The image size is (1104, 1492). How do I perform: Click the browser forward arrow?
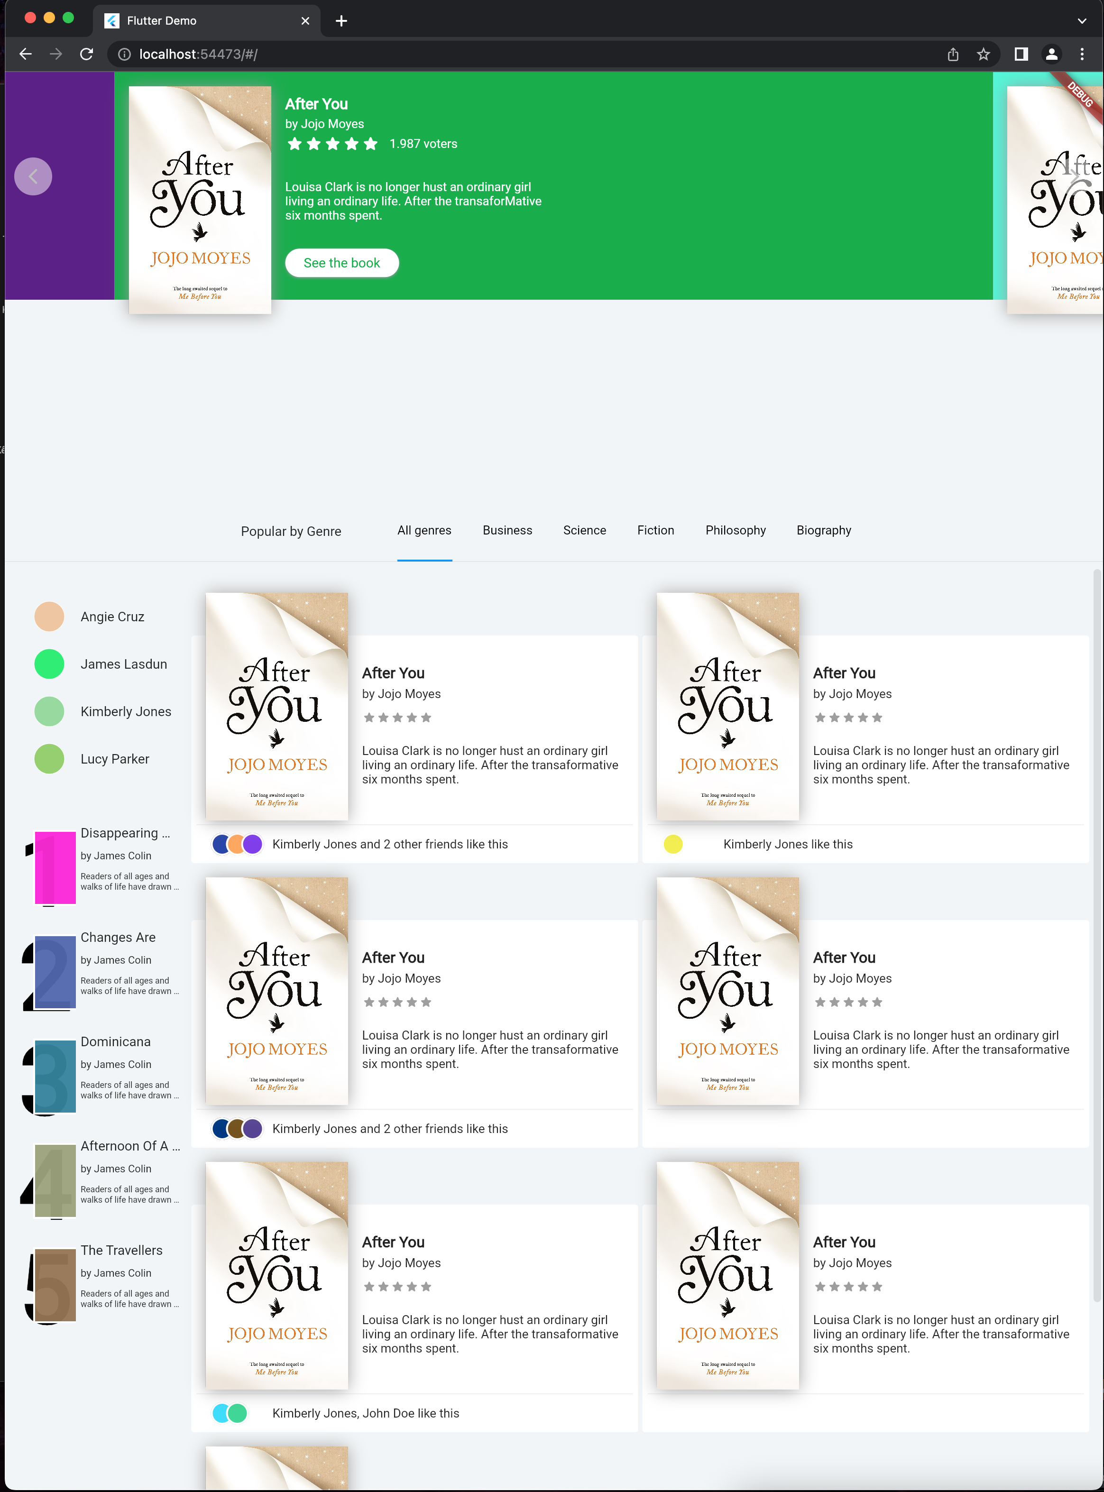(x=56, y=54)
